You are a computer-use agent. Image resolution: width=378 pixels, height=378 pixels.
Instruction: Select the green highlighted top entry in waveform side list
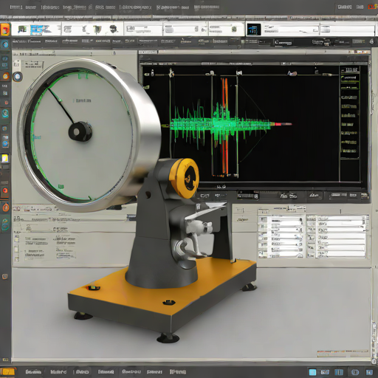(x=349, y=78)
